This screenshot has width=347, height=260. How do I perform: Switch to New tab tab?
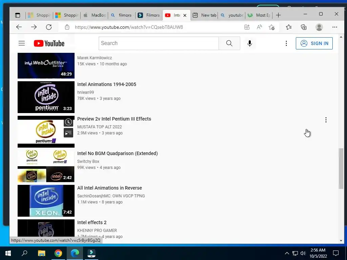pyautogui.click(x=204, y=15)
